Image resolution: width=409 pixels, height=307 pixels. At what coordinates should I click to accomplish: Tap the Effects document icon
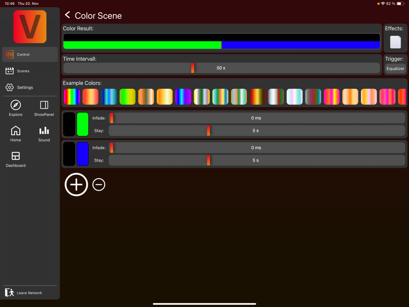click(395, 42)
